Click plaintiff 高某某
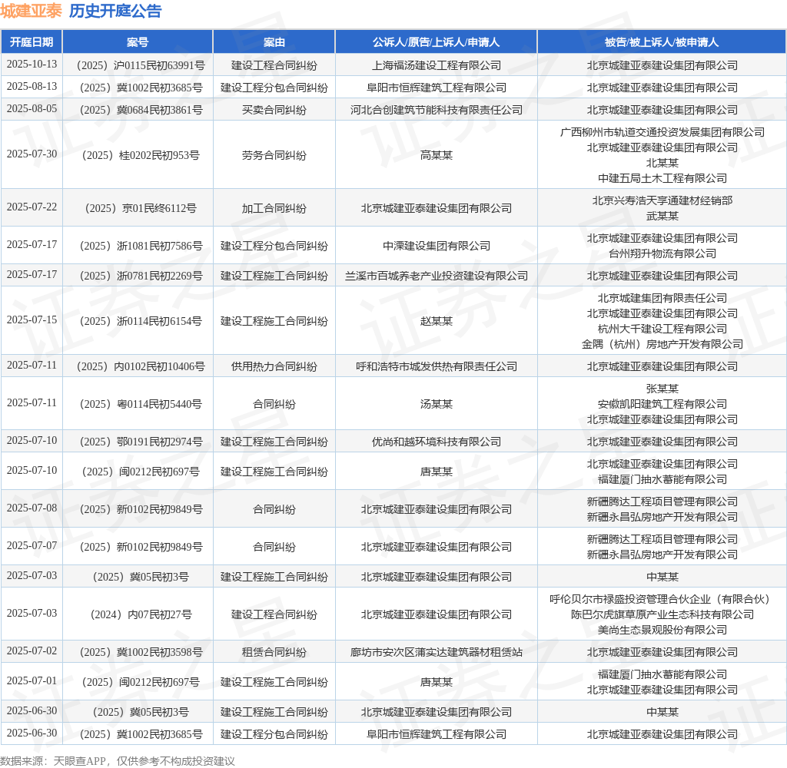The height and width of the screenshot is (768, 787). [x=437, y=155]
